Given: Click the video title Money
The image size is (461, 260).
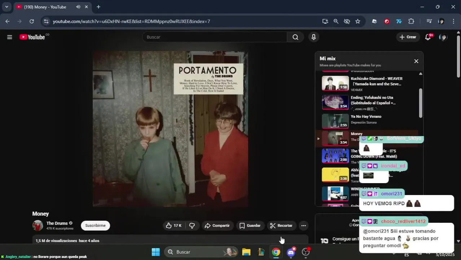Looking at the screenshot, I should coord(40,214).
